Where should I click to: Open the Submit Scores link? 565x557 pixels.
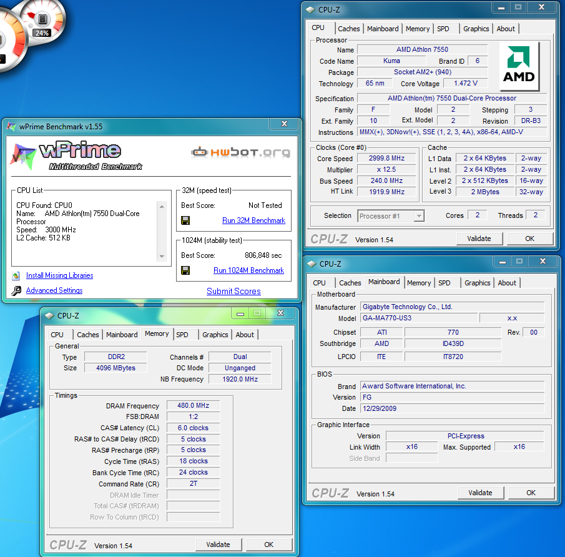pos(233,291)
